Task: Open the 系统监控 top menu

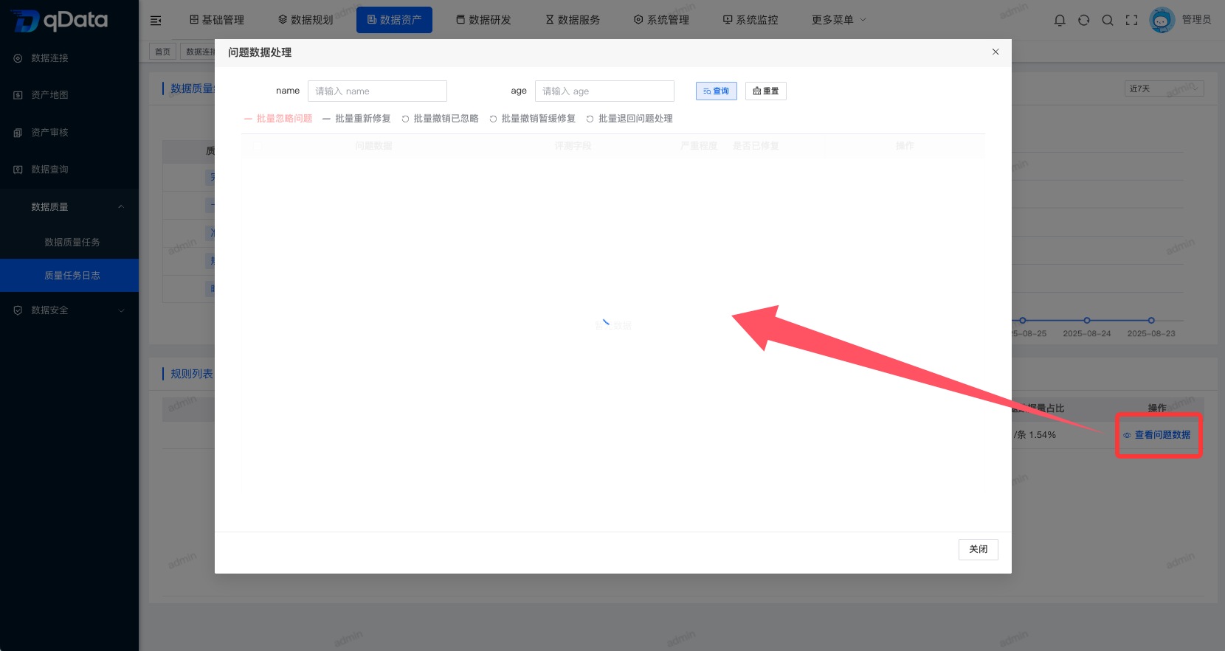Action: click(x=750, y=20)
